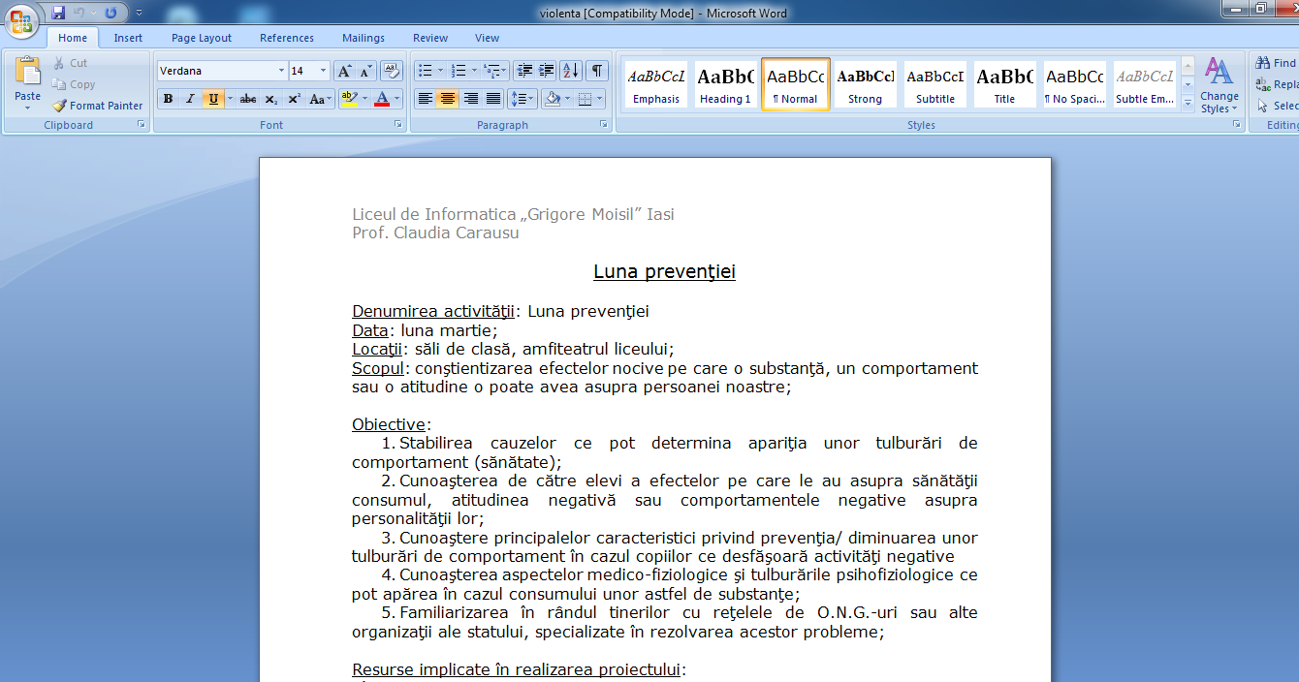Switch to the Review tab

click(x=430, y=38)
